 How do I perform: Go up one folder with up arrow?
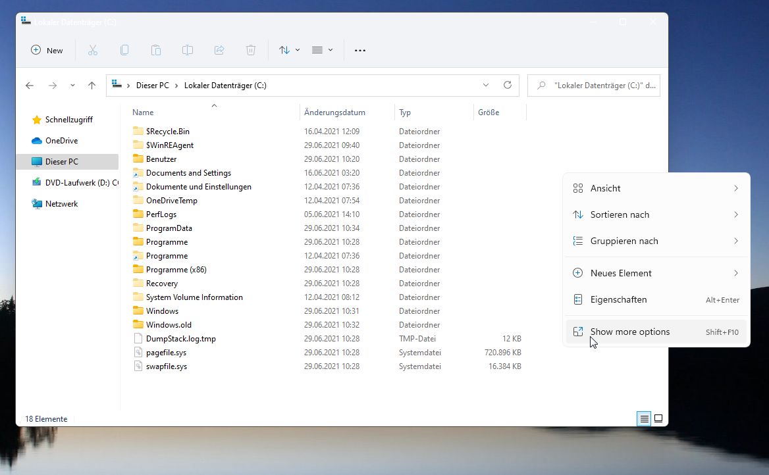click(x=92, y=86)
